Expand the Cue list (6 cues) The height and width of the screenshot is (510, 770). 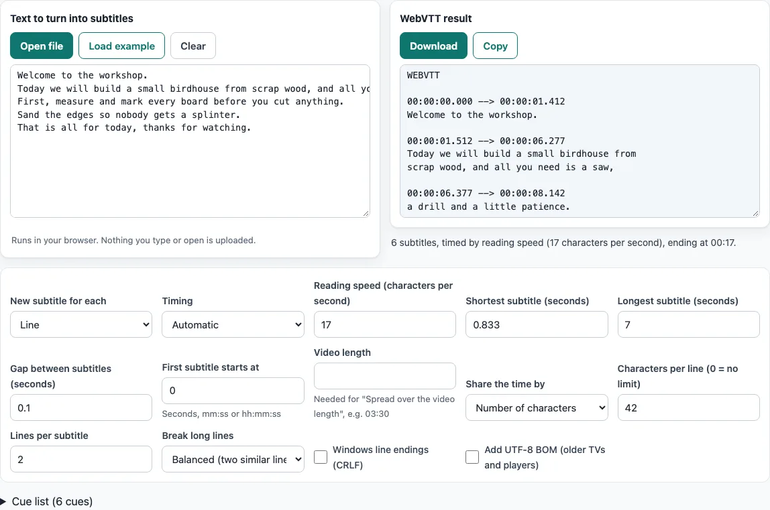(x=47, y=501)
